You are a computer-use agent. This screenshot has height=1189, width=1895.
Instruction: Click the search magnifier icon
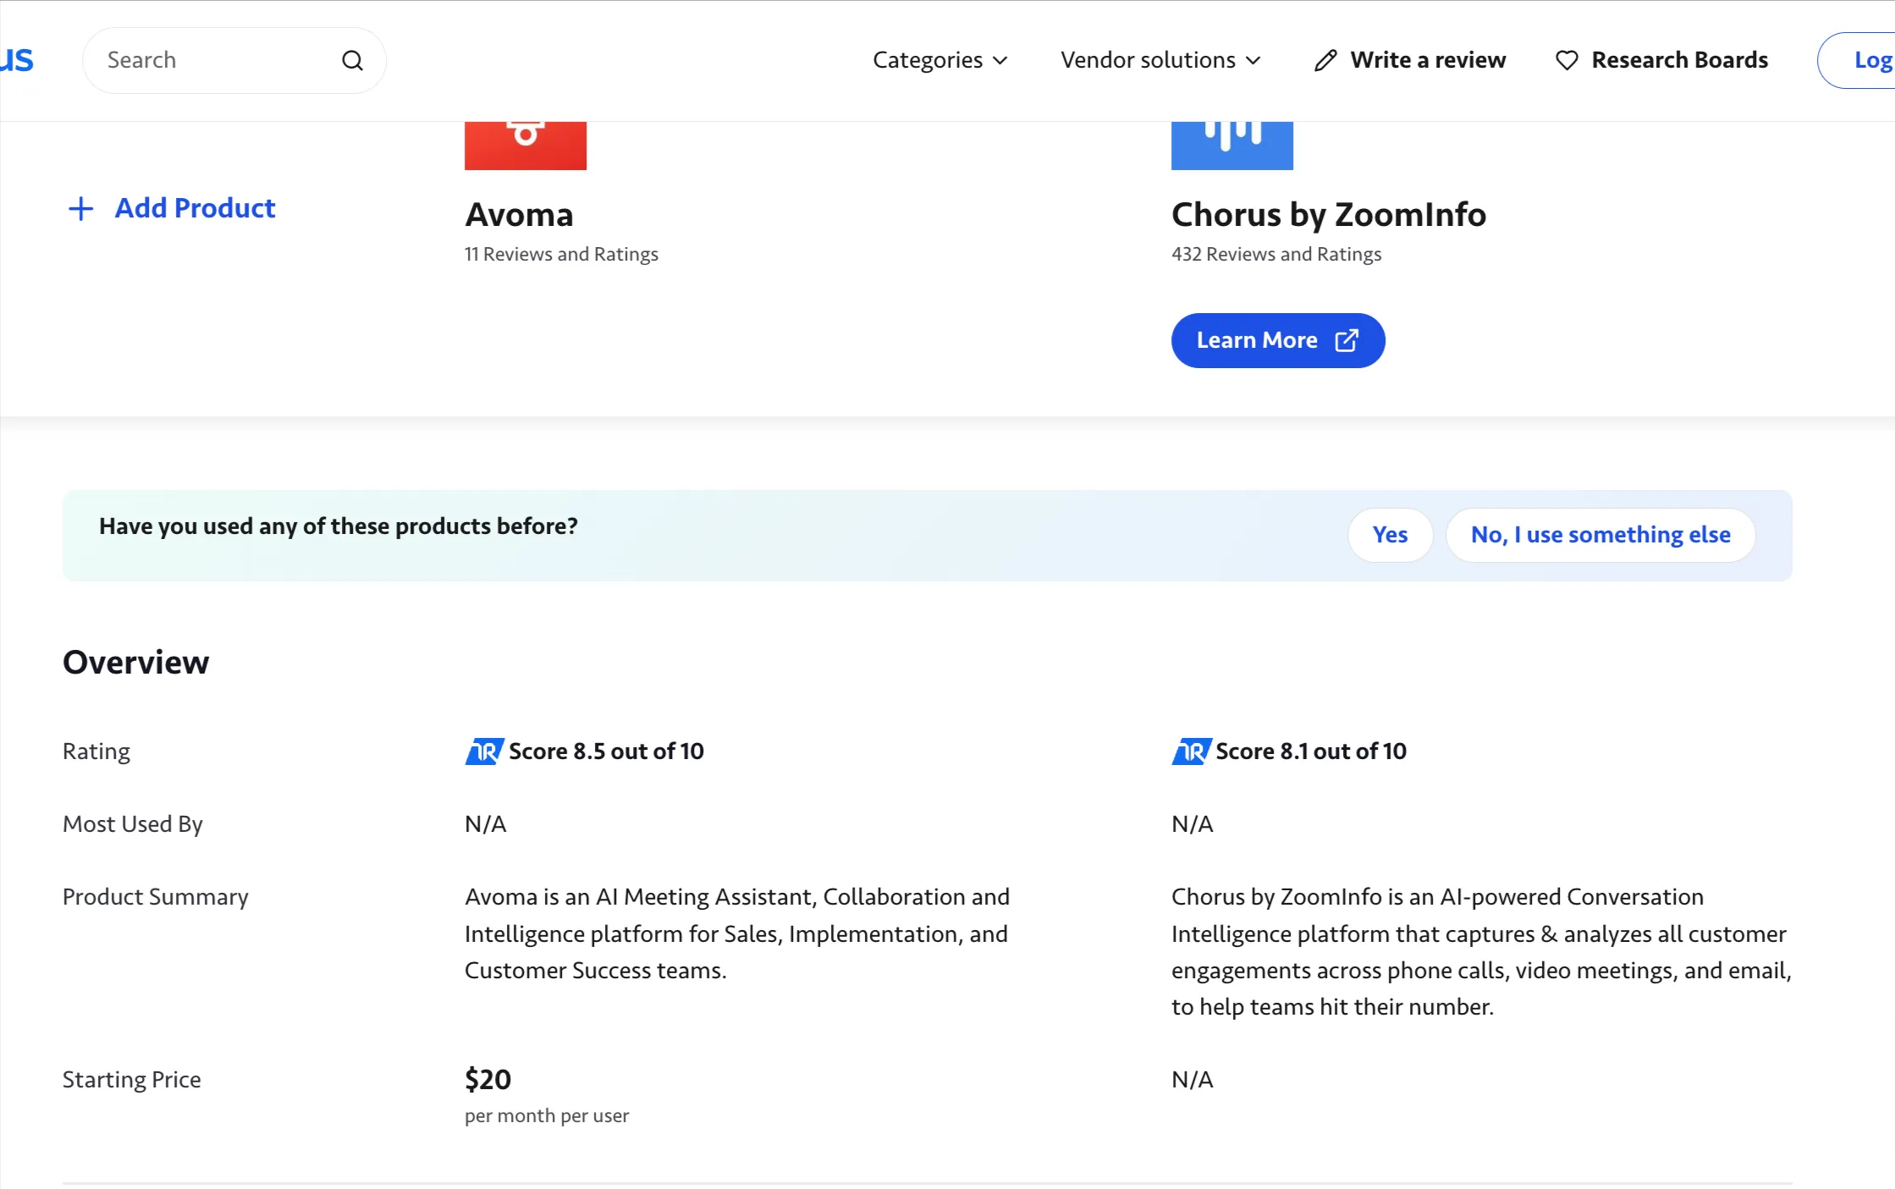click(x=352, y=60)
